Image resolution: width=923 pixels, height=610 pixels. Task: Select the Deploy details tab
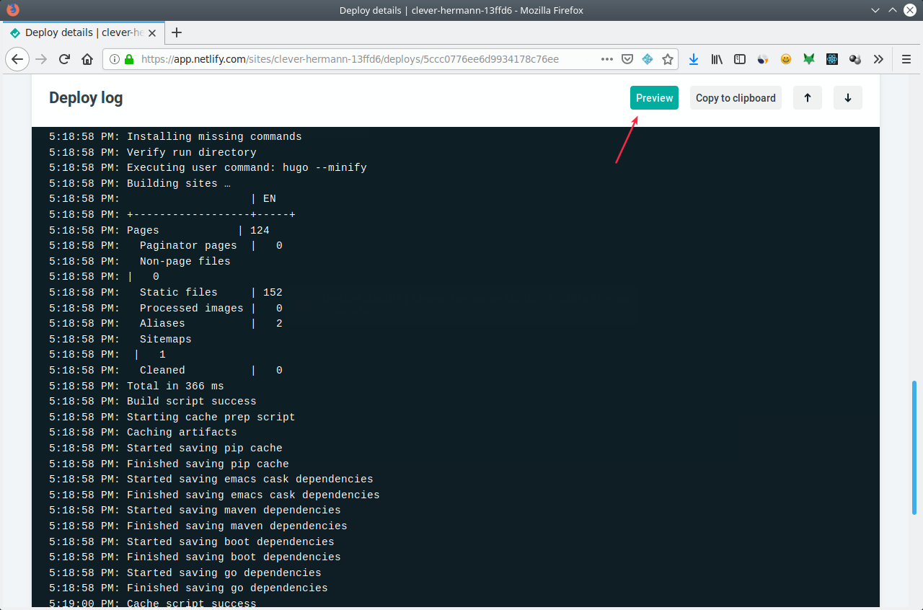click(79, 32)
